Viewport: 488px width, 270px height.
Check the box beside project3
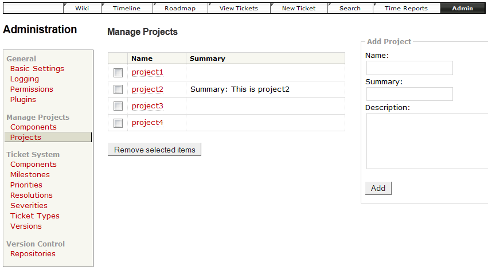[x=118, y=106]
